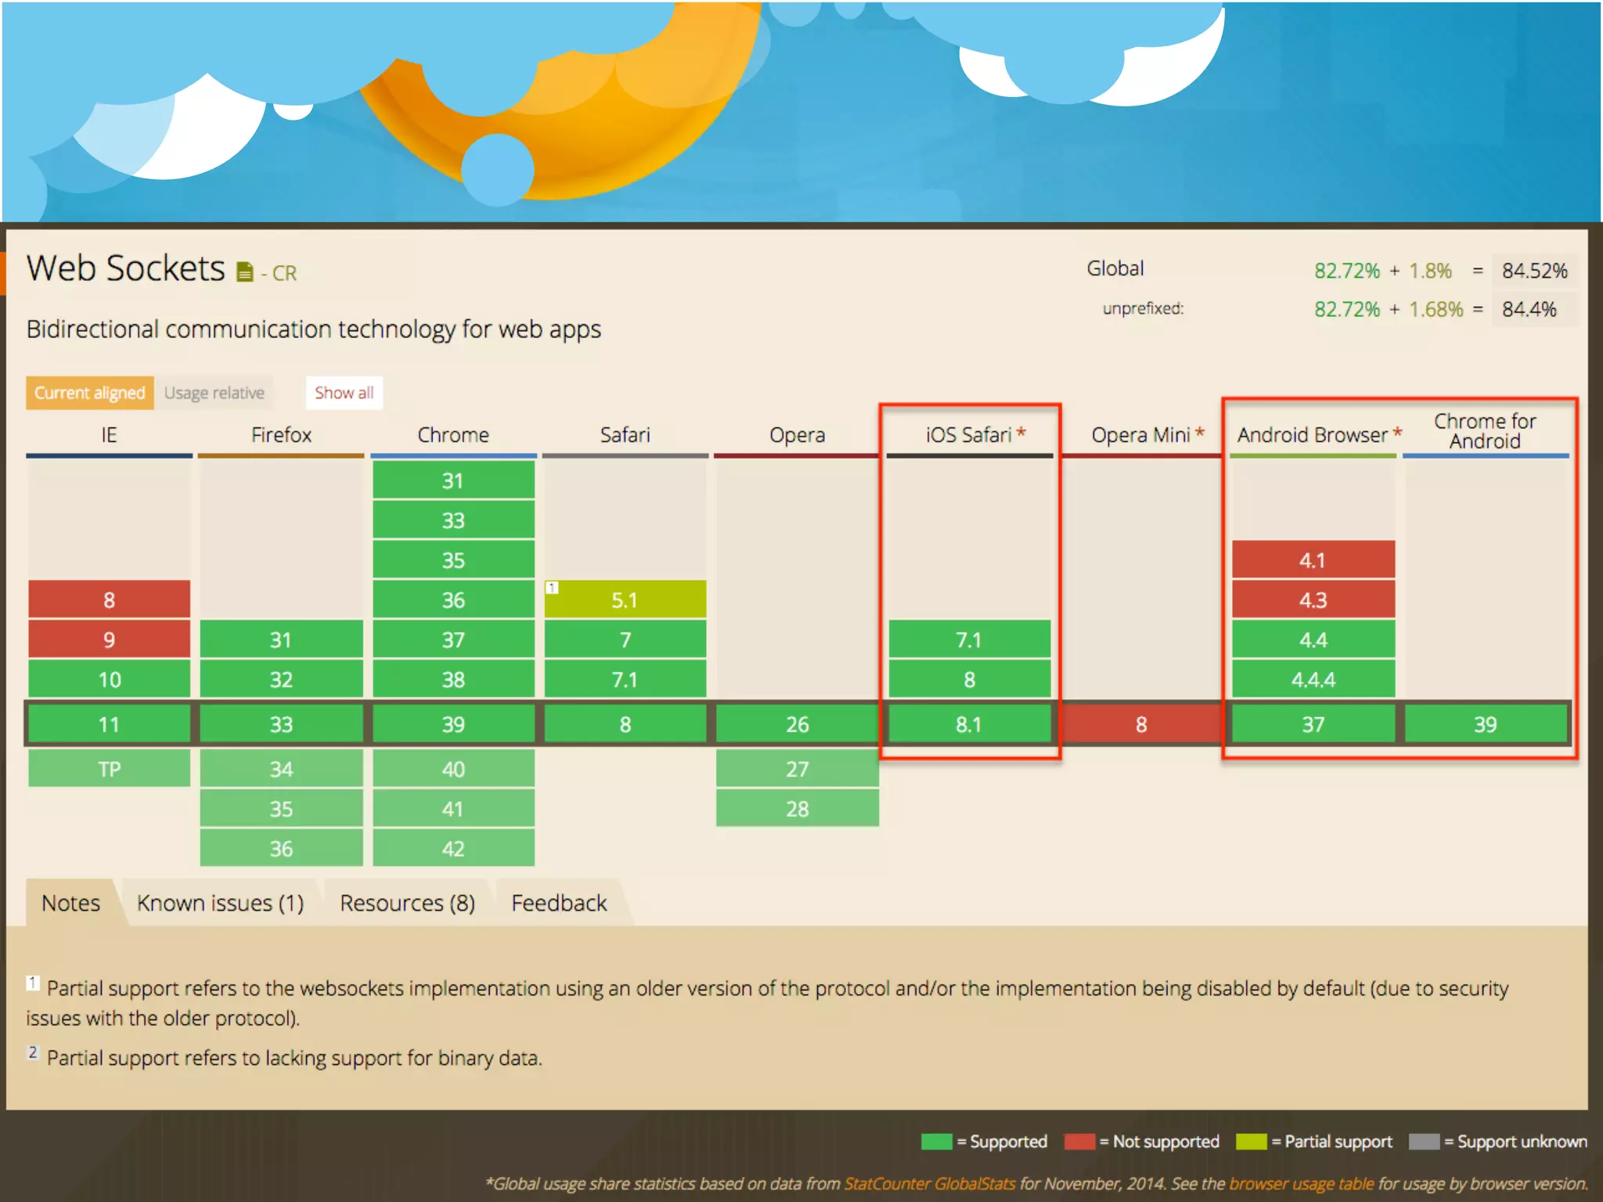Viewport: 1603px width, 1202px height.
Task: Select the Notes tab
Action: [x=70, y=903]
